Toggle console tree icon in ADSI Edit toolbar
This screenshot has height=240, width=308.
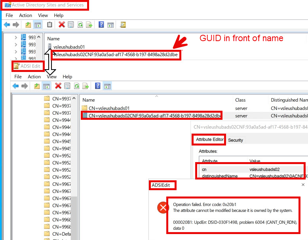pos(46,86)
